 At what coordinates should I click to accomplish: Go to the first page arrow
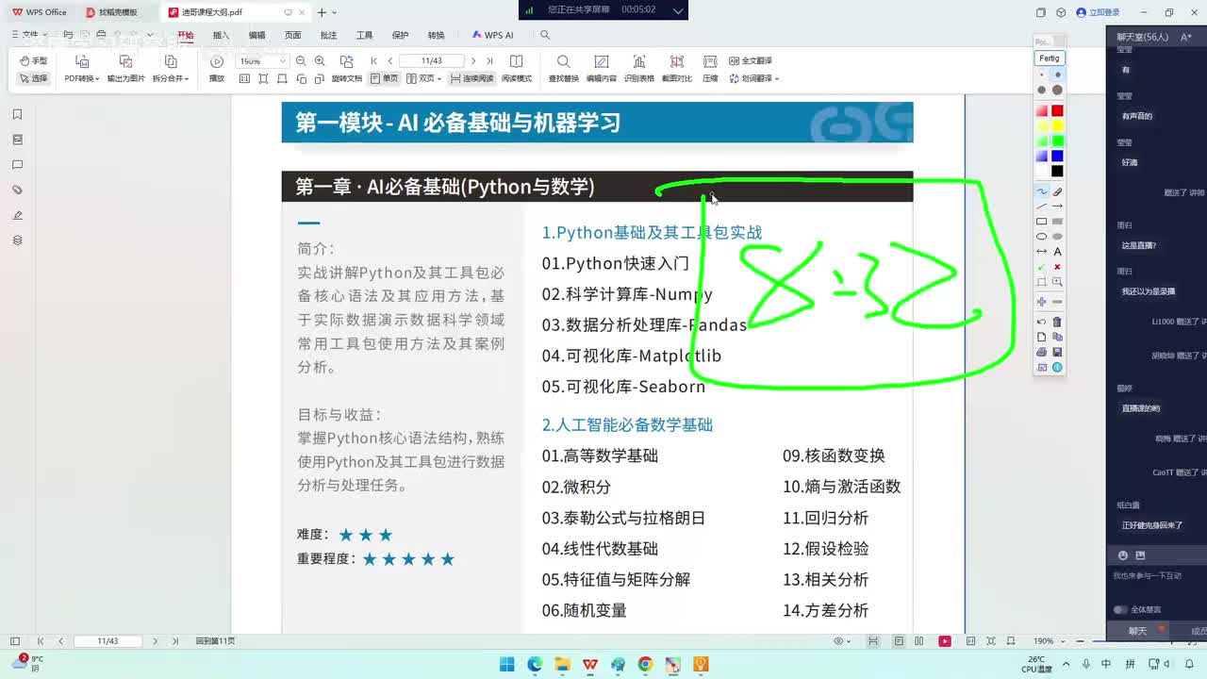374,60
